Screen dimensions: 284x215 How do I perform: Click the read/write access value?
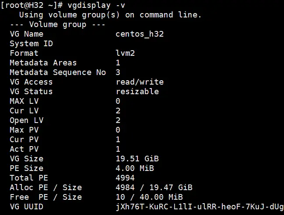[140, 82]
